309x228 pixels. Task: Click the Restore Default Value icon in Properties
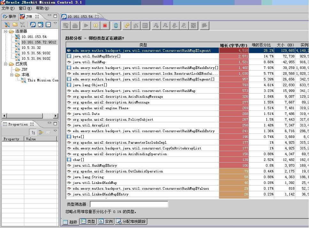[48, 132]
